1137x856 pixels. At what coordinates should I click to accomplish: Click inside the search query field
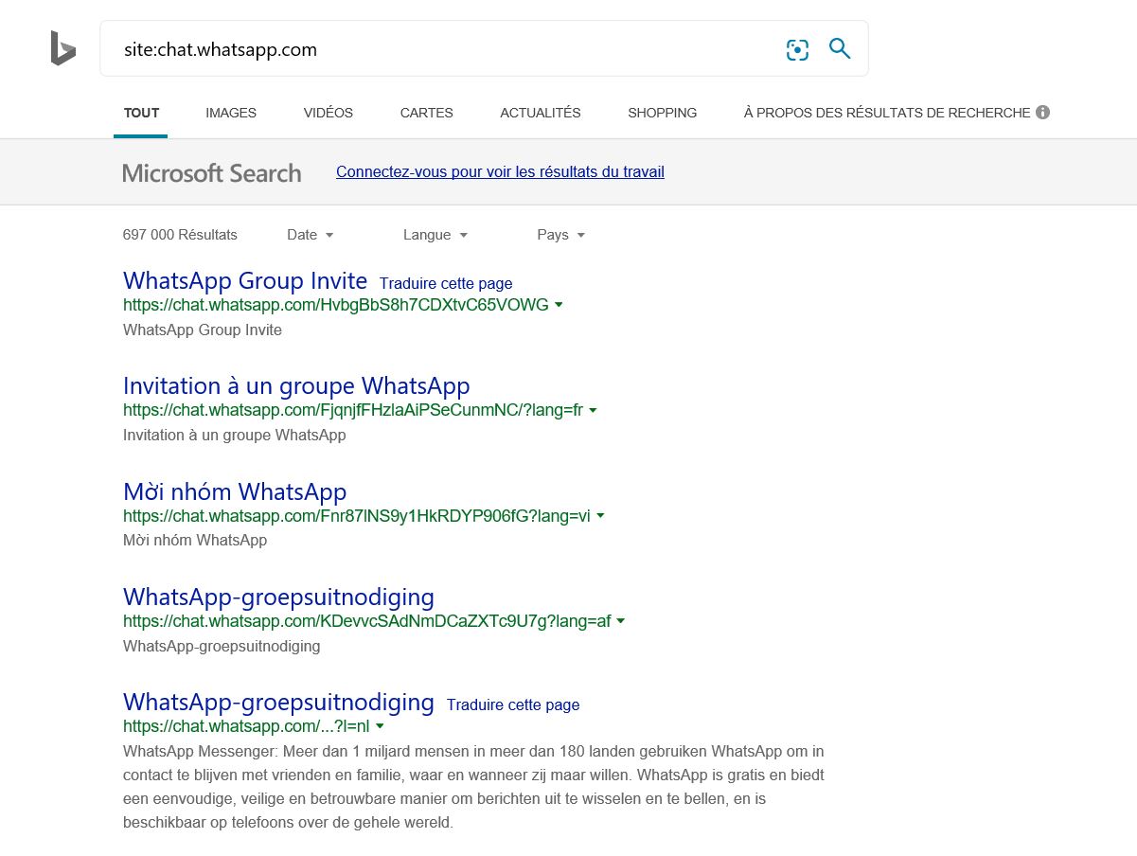pyautogui.click(x=445, y=49)
